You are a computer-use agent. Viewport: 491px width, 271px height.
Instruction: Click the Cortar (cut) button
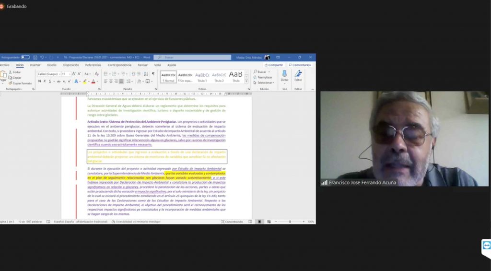[15, 72]
